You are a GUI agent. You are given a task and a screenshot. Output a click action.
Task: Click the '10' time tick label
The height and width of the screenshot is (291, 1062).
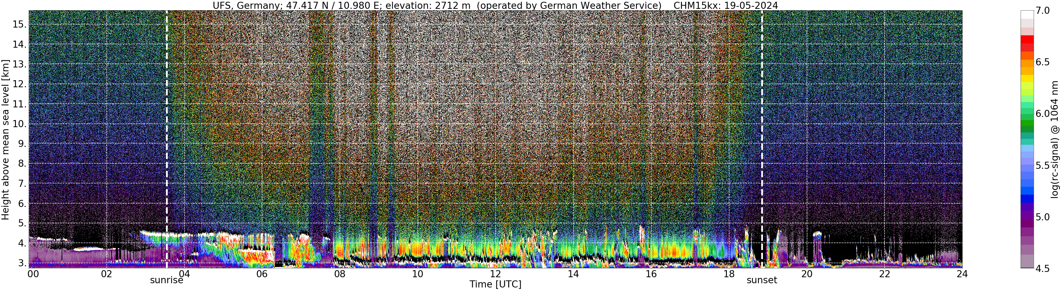pos(418,274)
